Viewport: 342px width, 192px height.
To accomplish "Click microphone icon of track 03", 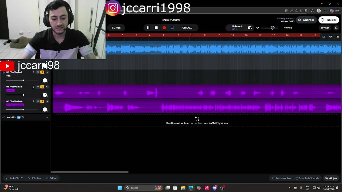I will pyautogui.click(x=3, y=72).
